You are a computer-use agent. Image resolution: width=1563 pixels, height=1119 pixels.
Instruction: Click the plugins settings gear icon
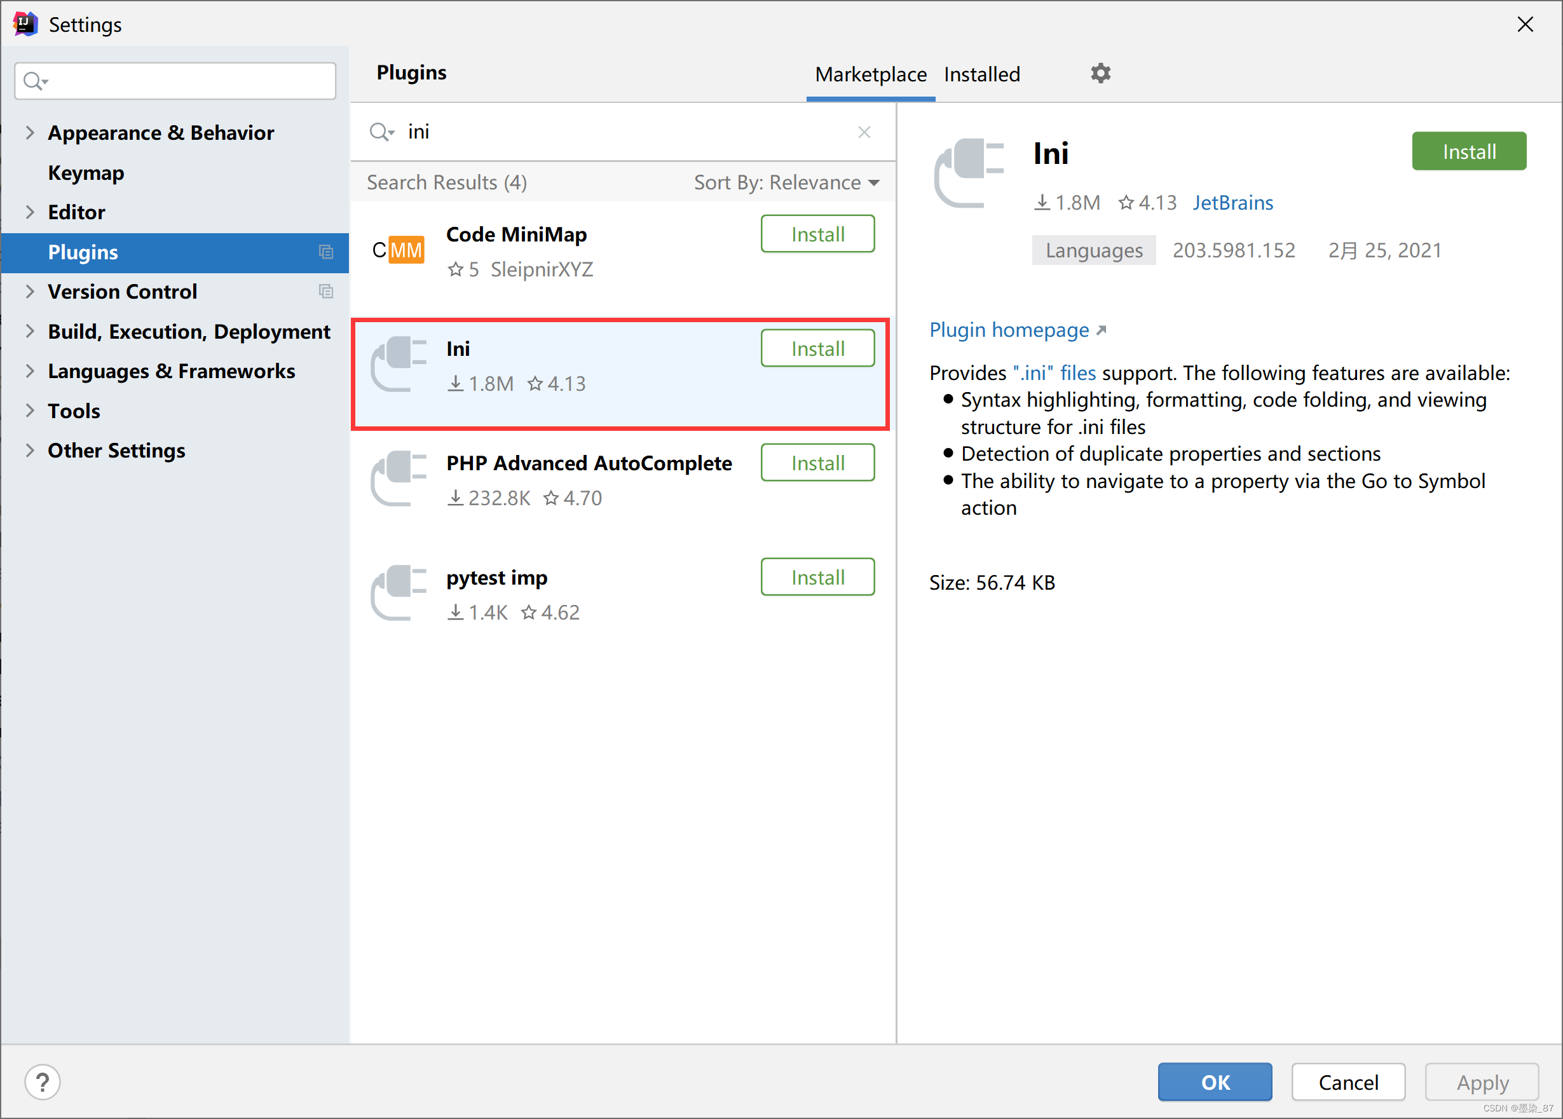pos(1100,73)
